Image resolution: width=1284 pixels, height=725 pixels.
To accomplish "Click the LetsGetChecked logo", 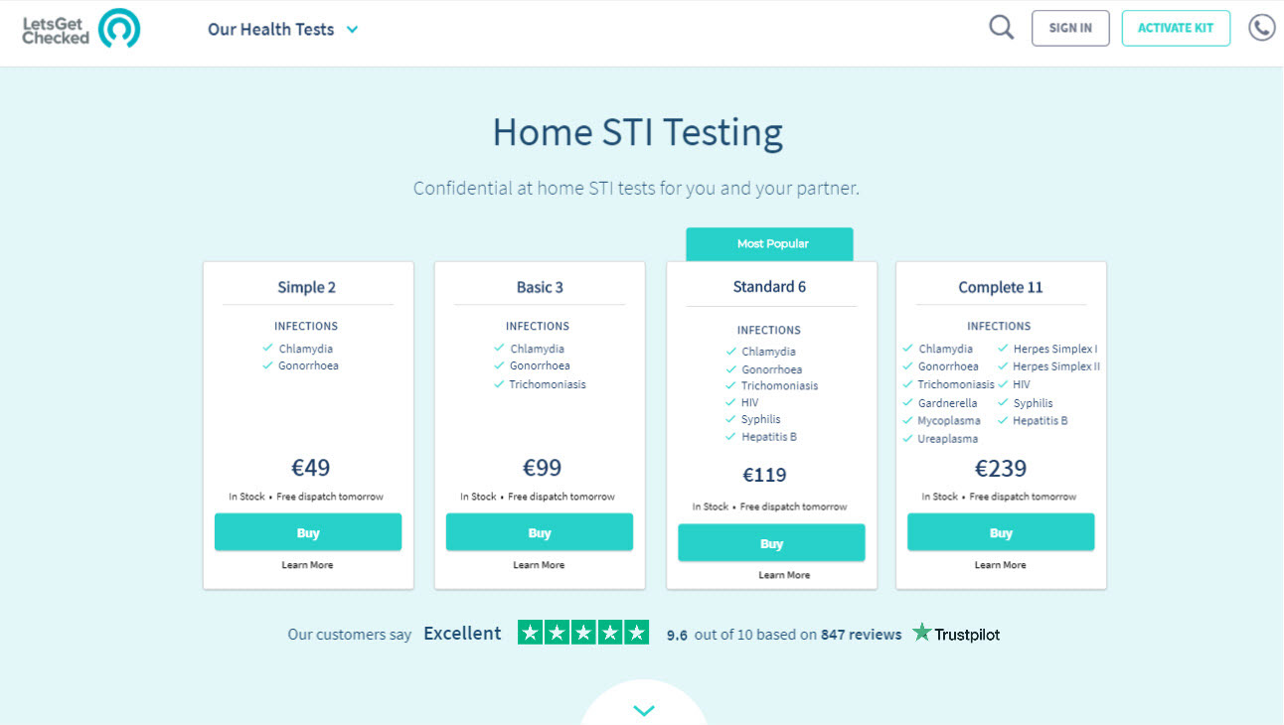I will (x=81, y=29).
